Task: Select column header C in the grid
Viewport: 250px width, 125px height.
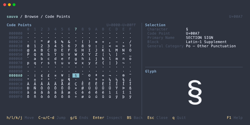Action: pyautogui.click(x=110, y=29)
